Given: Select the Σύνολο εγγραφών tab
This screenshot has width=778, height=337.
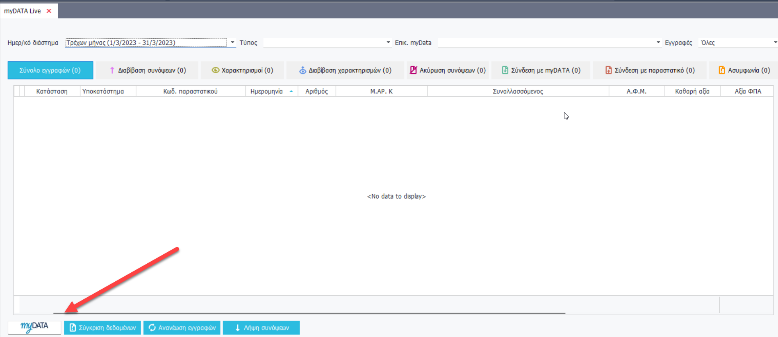Looking at the screenshot, I should pyautogui.click(x=50, y=70).
